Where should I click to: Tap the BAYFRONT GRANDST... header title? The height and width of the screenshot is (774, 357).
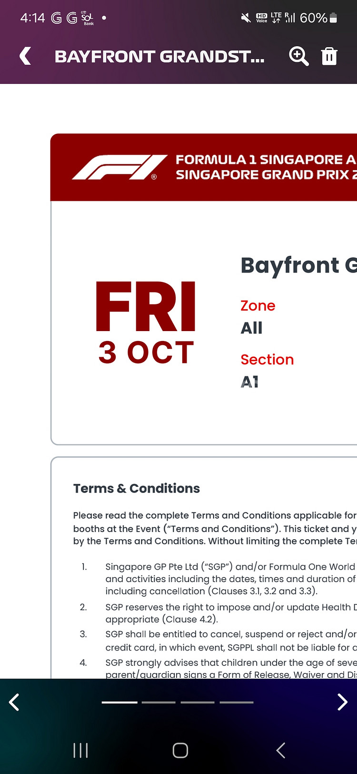point(159,57)
